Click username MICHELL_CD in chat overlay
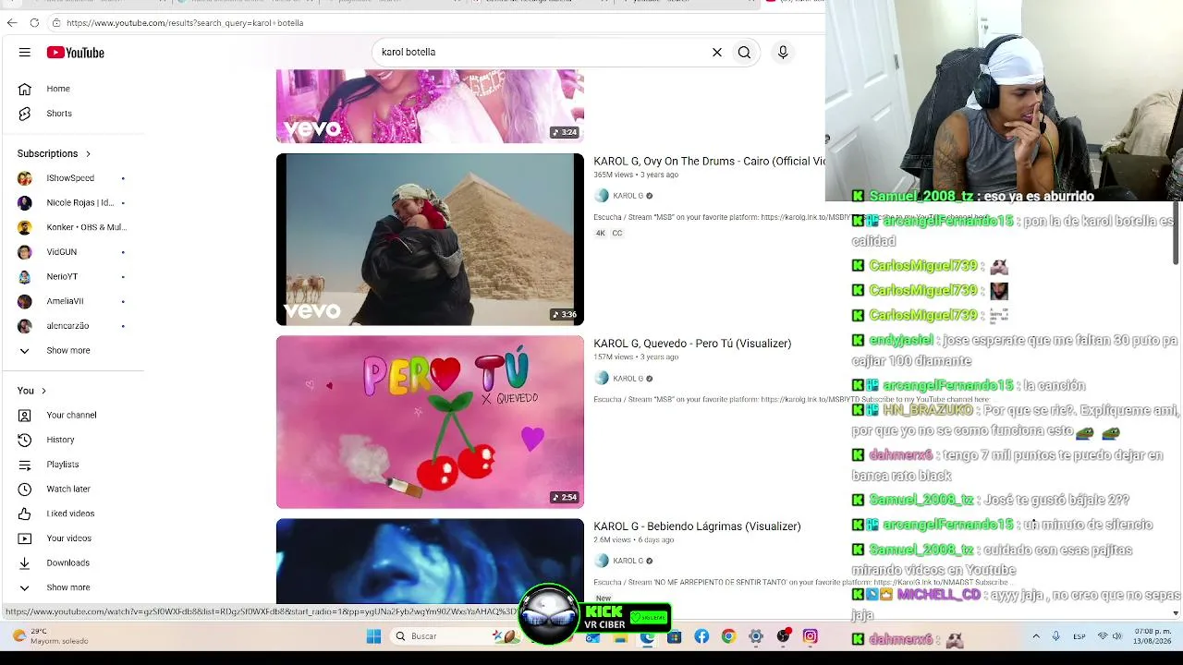 [939, 595]
